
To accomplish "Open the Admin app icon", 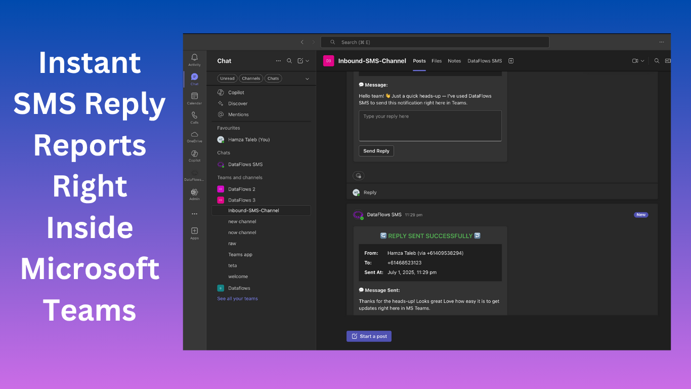I will coord(194,194).
